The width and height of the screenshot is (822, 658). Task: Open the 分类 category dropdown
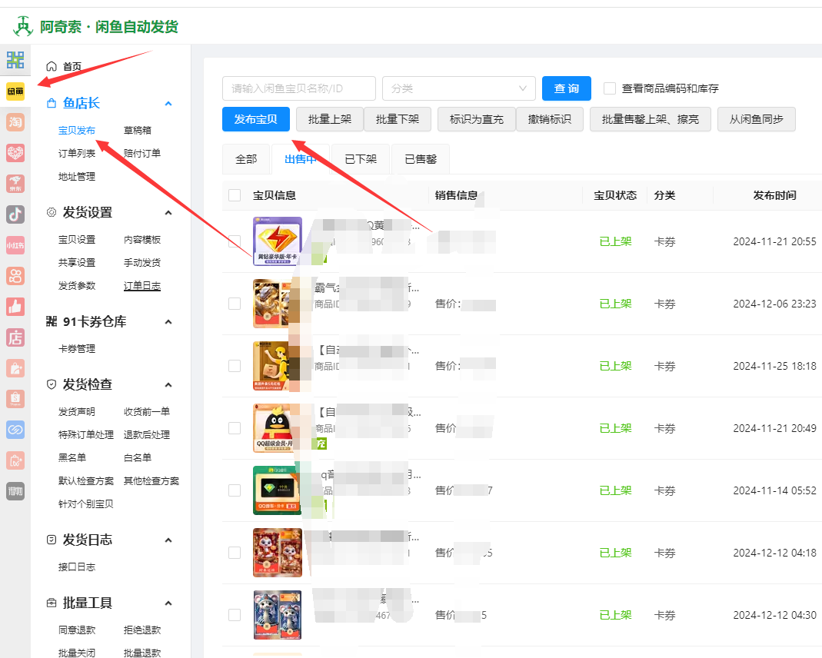coord(458,88)
